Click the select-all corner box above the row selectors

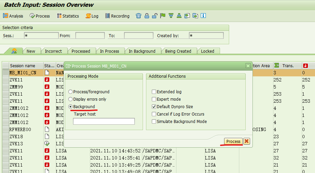coord(6,66)
